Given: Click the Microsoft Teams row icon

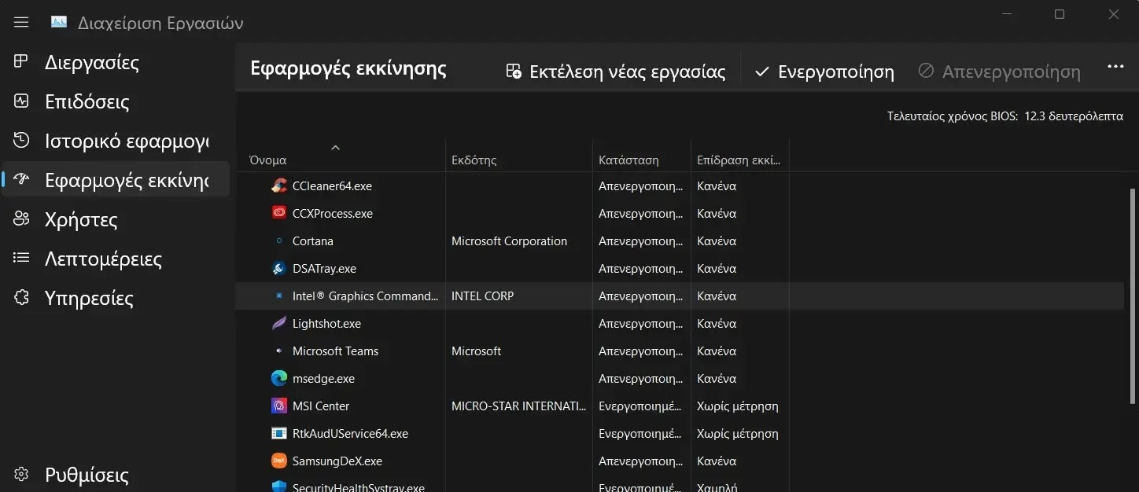Looking at the screenshot, I should tap(278, 351).
